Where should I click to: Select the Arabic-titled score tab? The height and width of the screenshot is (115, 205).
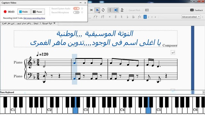point(27,23)
